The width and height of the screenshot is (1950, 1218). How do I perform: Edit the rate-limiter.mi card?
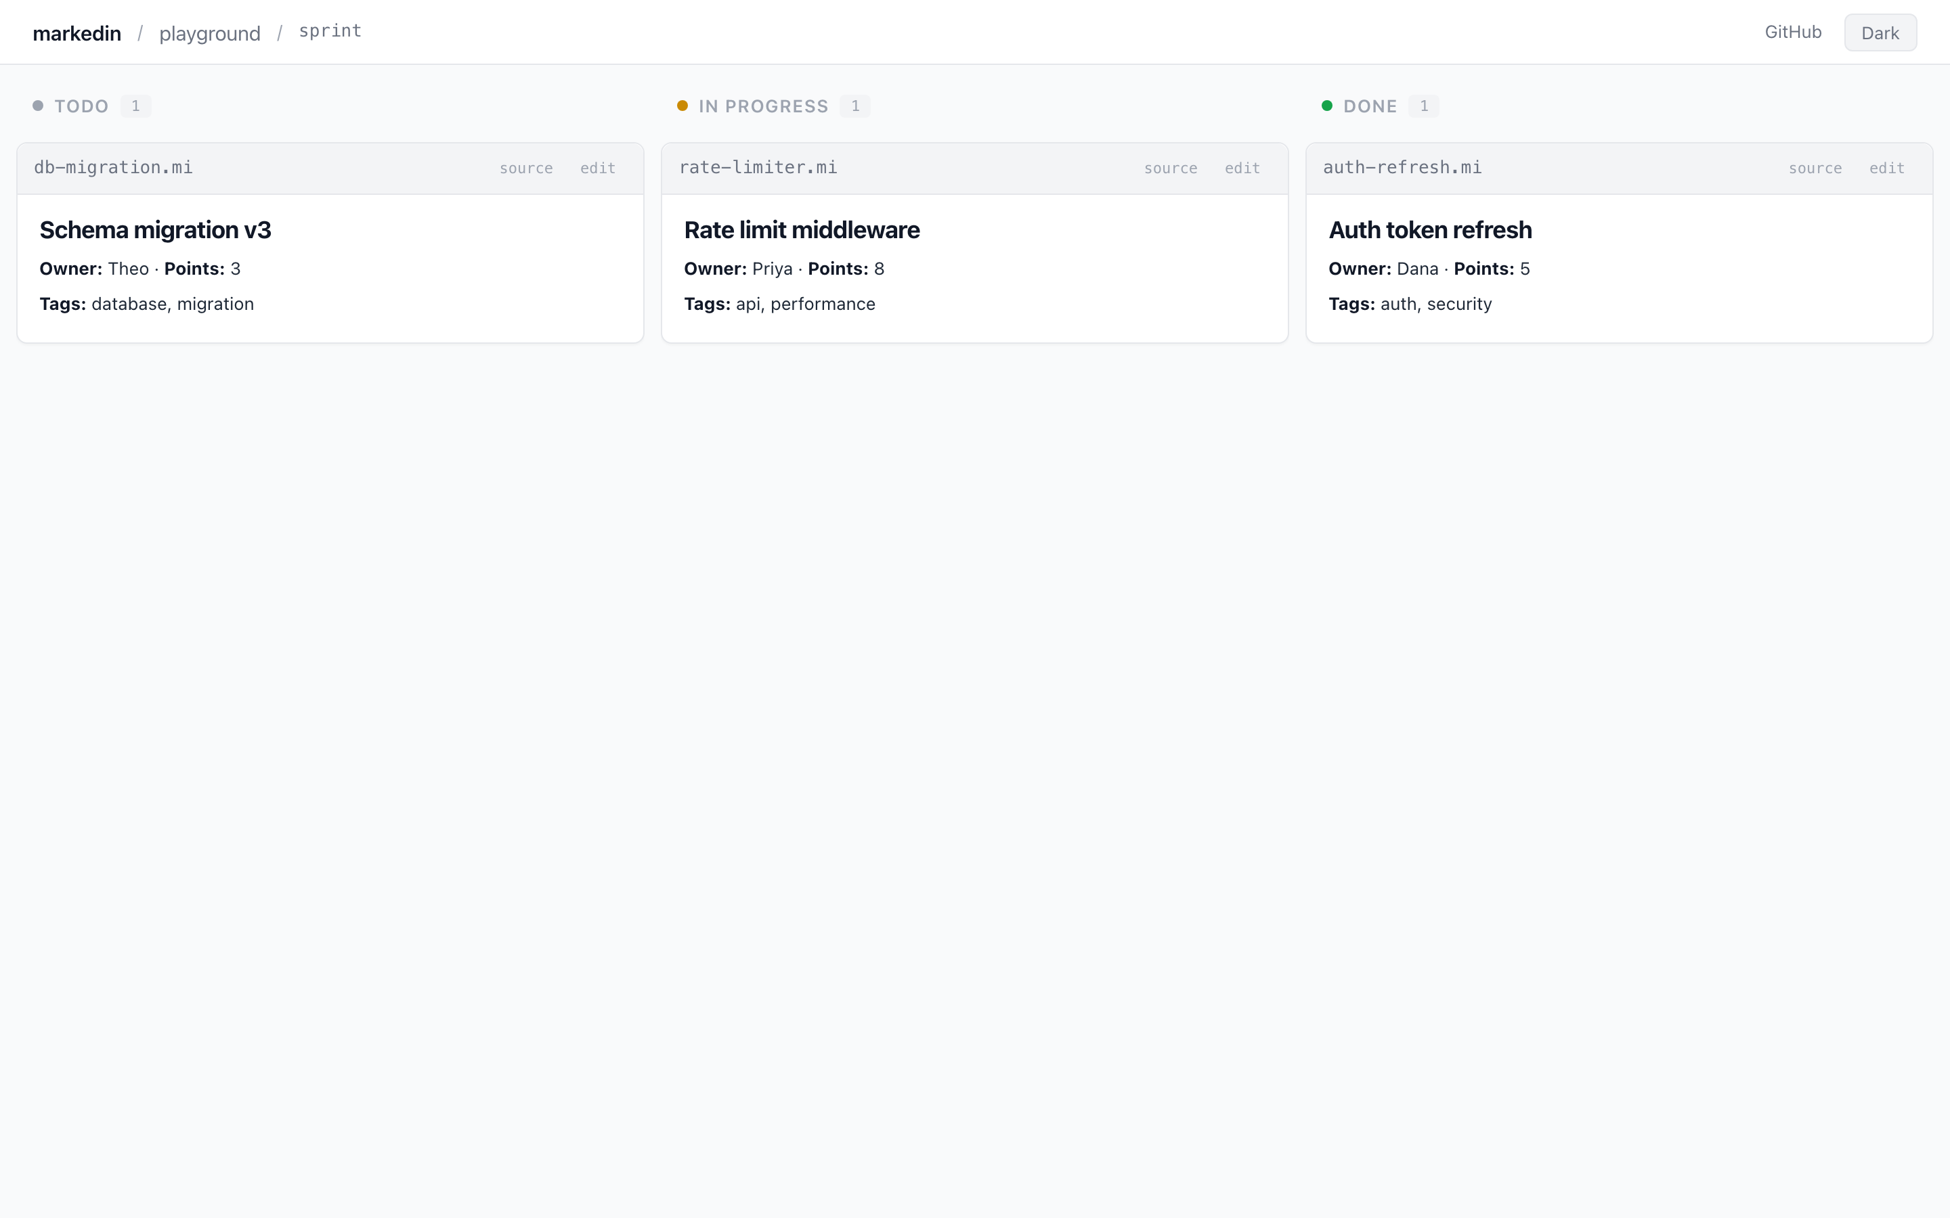1242,168
